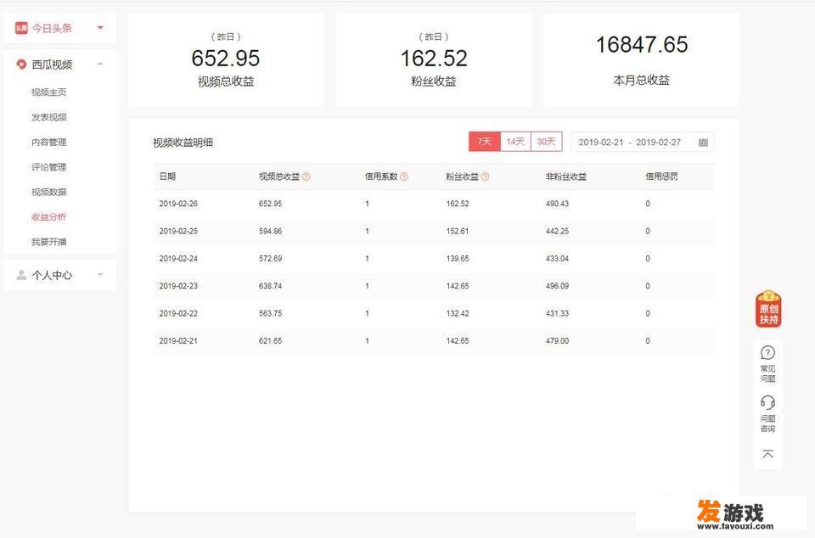The image size is (815, 538).
Task: Switch to the 30天 range tab
Action: [546, 142]
